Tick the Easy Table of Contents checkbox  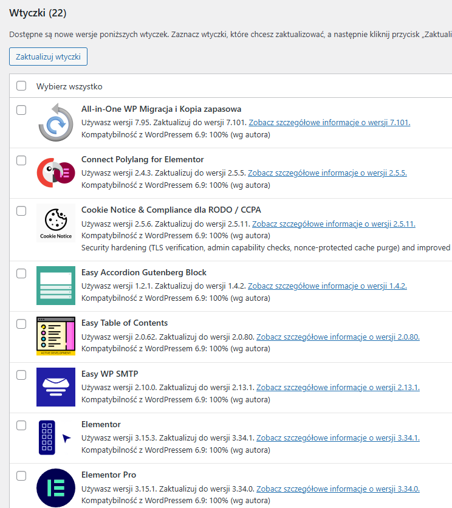[x=21, y=324]
